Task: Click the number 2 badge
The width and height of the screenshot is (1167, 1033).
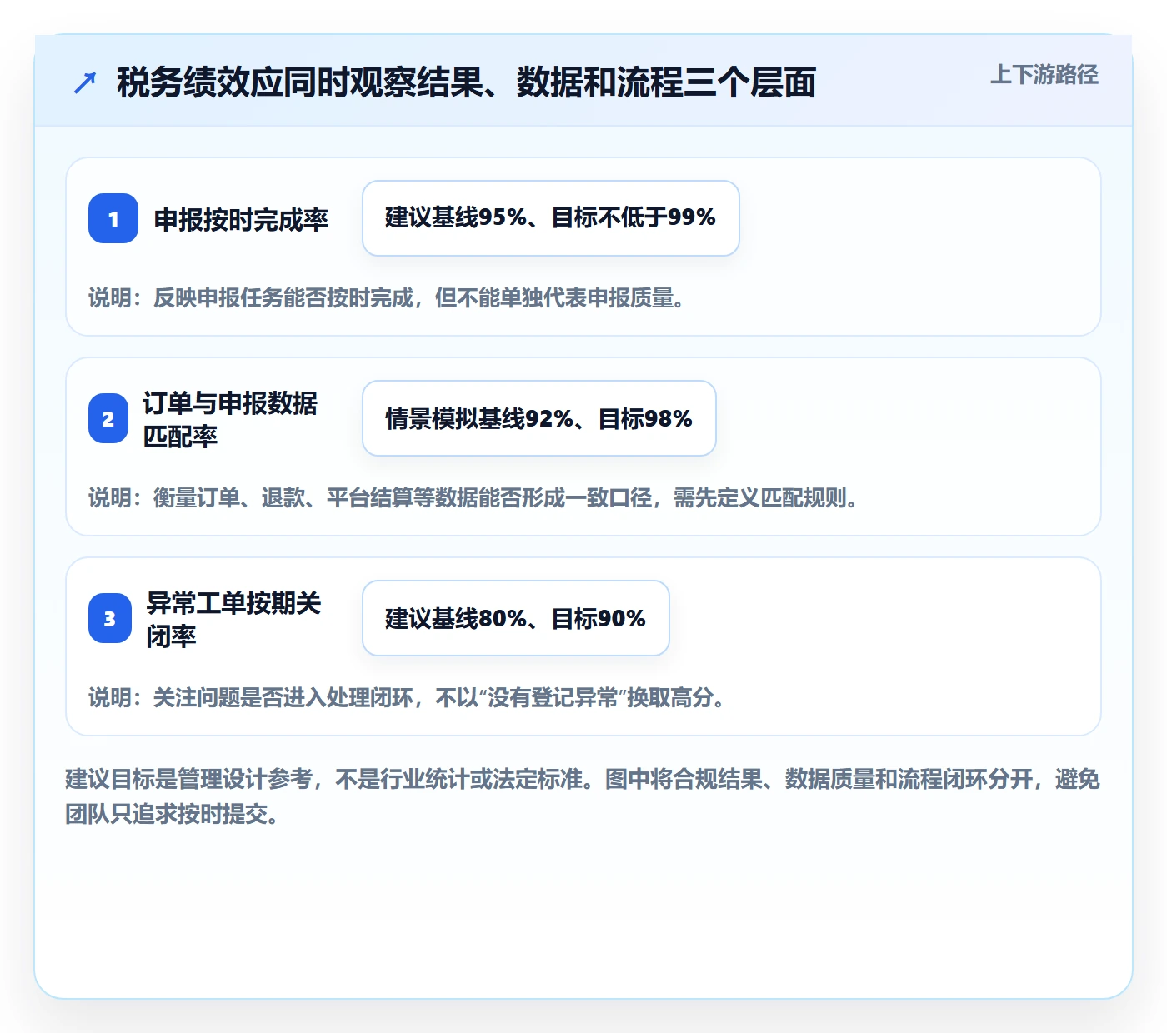Action: pyautogui.click(x=108, y=418)
